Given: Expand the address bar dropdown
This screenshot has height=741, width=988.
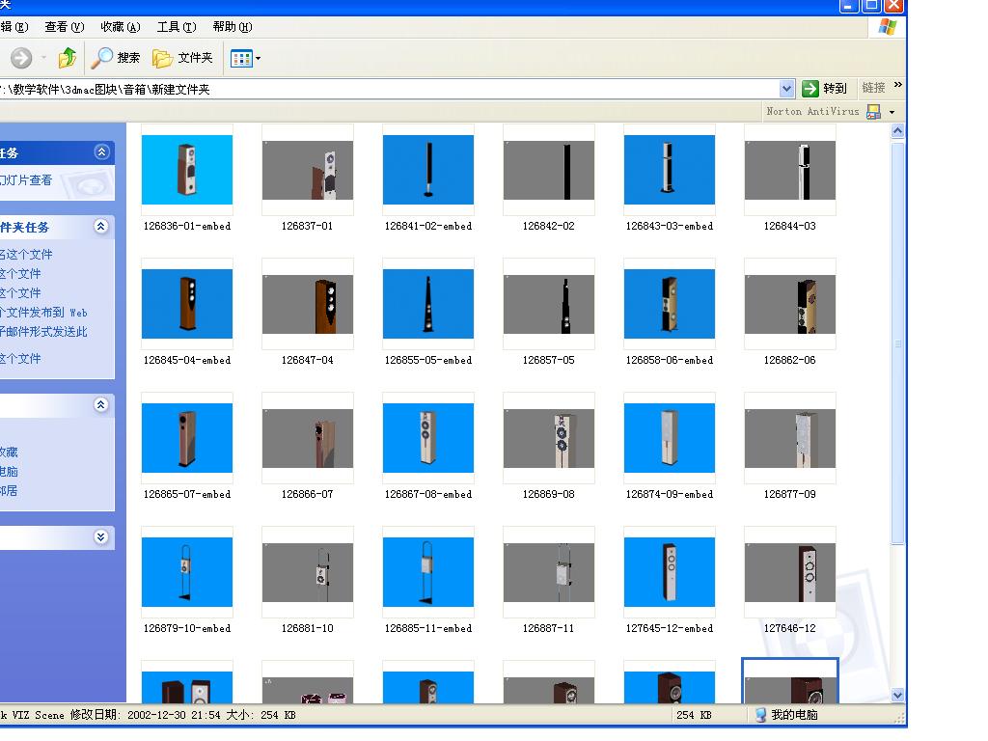Looking at the screenshot, I should tap(786, 89).
